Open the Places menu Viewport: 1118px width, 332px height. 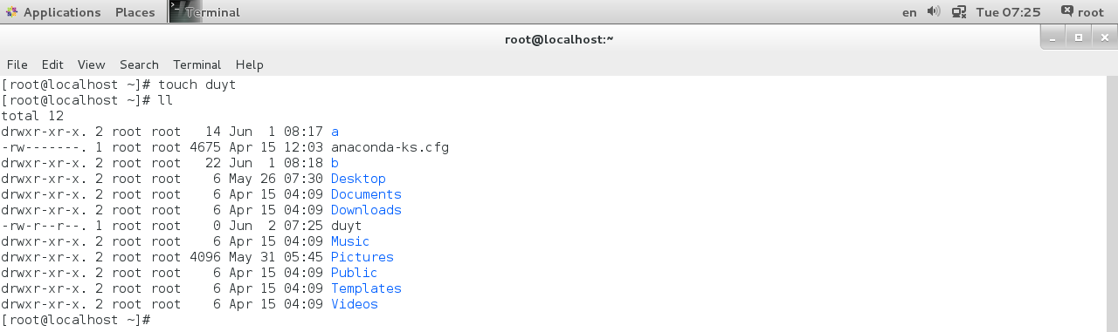(x=135, y=12)
